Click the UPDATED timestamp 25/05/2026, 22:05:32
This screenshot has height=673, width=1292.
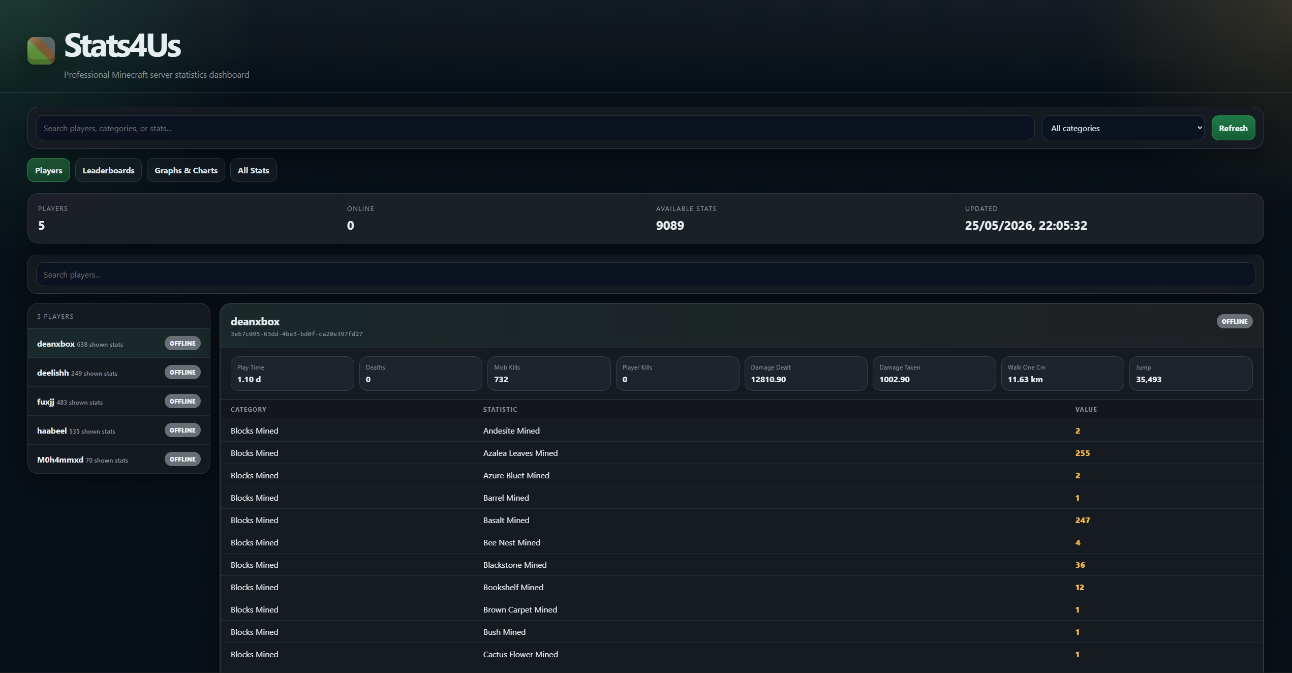[1026, 225]
